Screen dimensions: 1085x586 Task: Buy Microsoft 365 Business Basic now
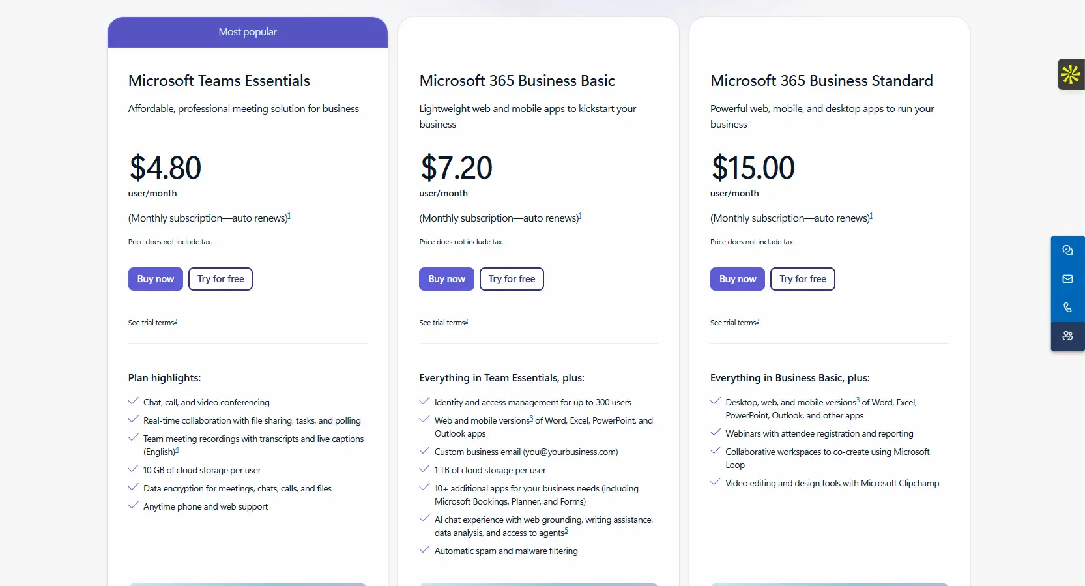[x=446, y=279]
